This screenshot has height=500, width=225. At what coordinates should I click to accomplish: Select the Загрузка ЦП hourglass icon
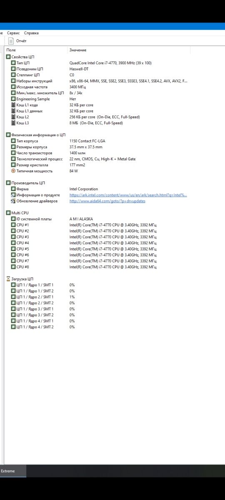tap(8, 279)
